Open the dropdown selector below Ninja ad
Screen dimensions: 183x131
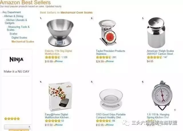[17, 127]
